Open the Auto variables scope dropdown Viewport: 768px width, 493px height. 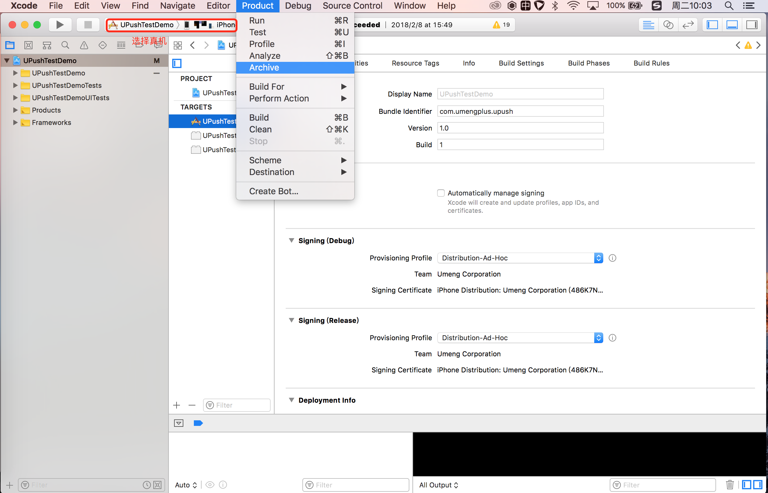click(186, 485)
